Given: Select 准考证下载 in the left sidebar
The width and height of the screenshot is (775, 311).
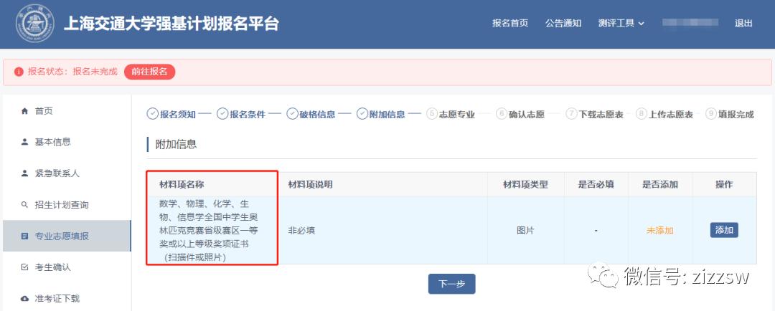Looking at the screenshot, I should (x=67, y=299).
